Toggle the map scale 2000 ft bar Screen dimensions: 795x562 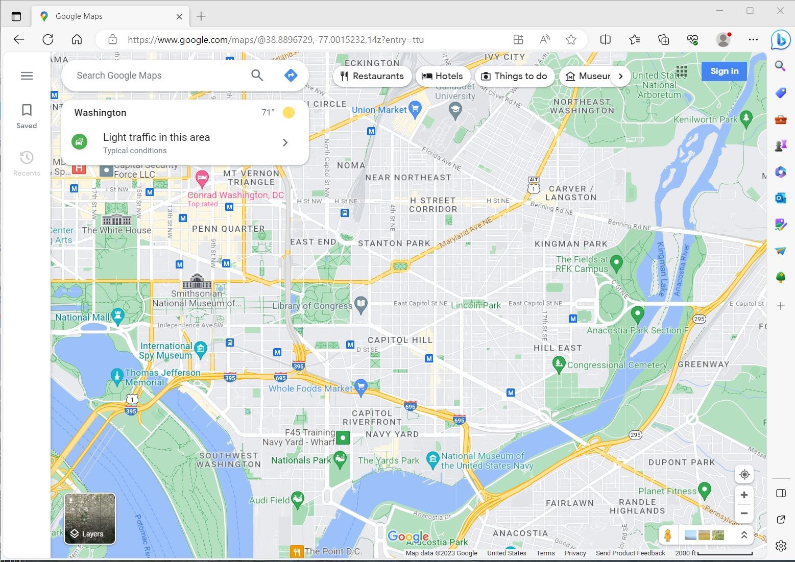click(x=713, y=553)
